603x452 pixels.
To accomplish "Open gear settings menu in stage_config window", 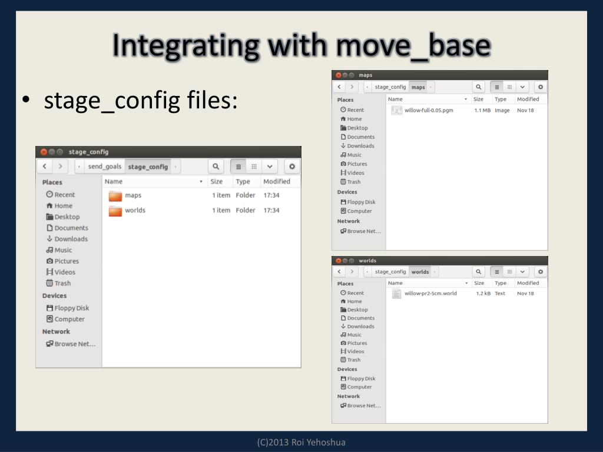I will tap(292, 167).
